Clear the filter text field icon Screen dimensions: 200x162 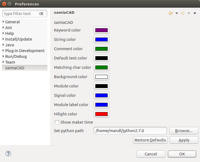tap(41, 14)
